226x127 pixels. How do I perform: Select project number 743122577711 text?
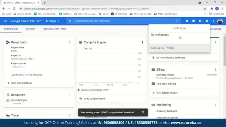18,67
